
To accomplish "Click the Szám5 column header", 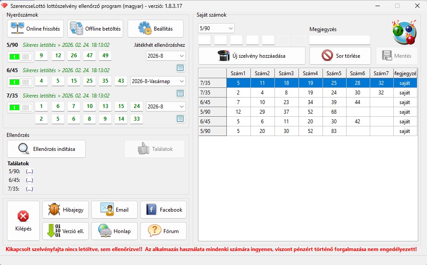I will click(334, 73).
